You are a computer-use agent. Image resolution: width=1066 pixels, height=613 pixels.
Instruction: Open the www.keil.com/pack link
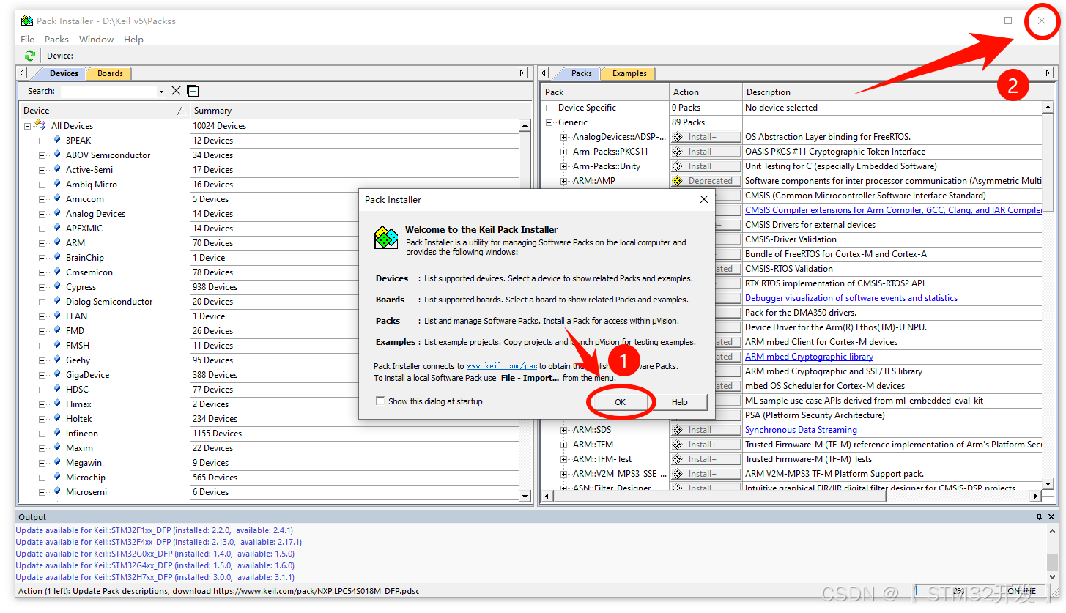tap(502, 366)
